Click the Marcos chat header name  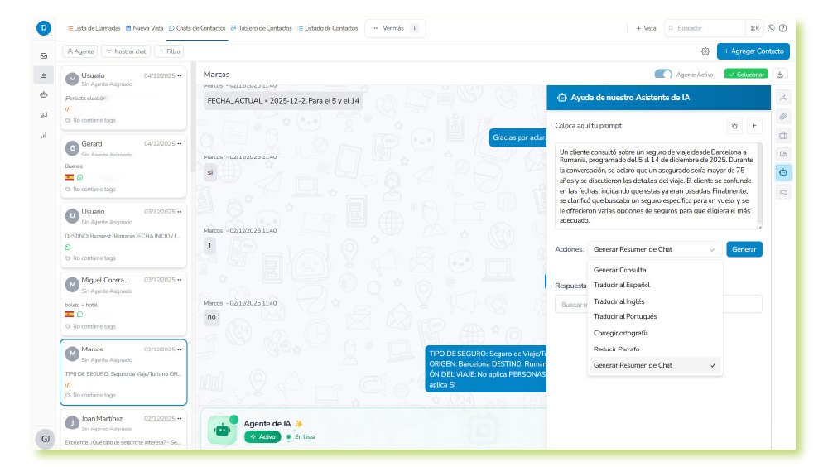(216, 75)
